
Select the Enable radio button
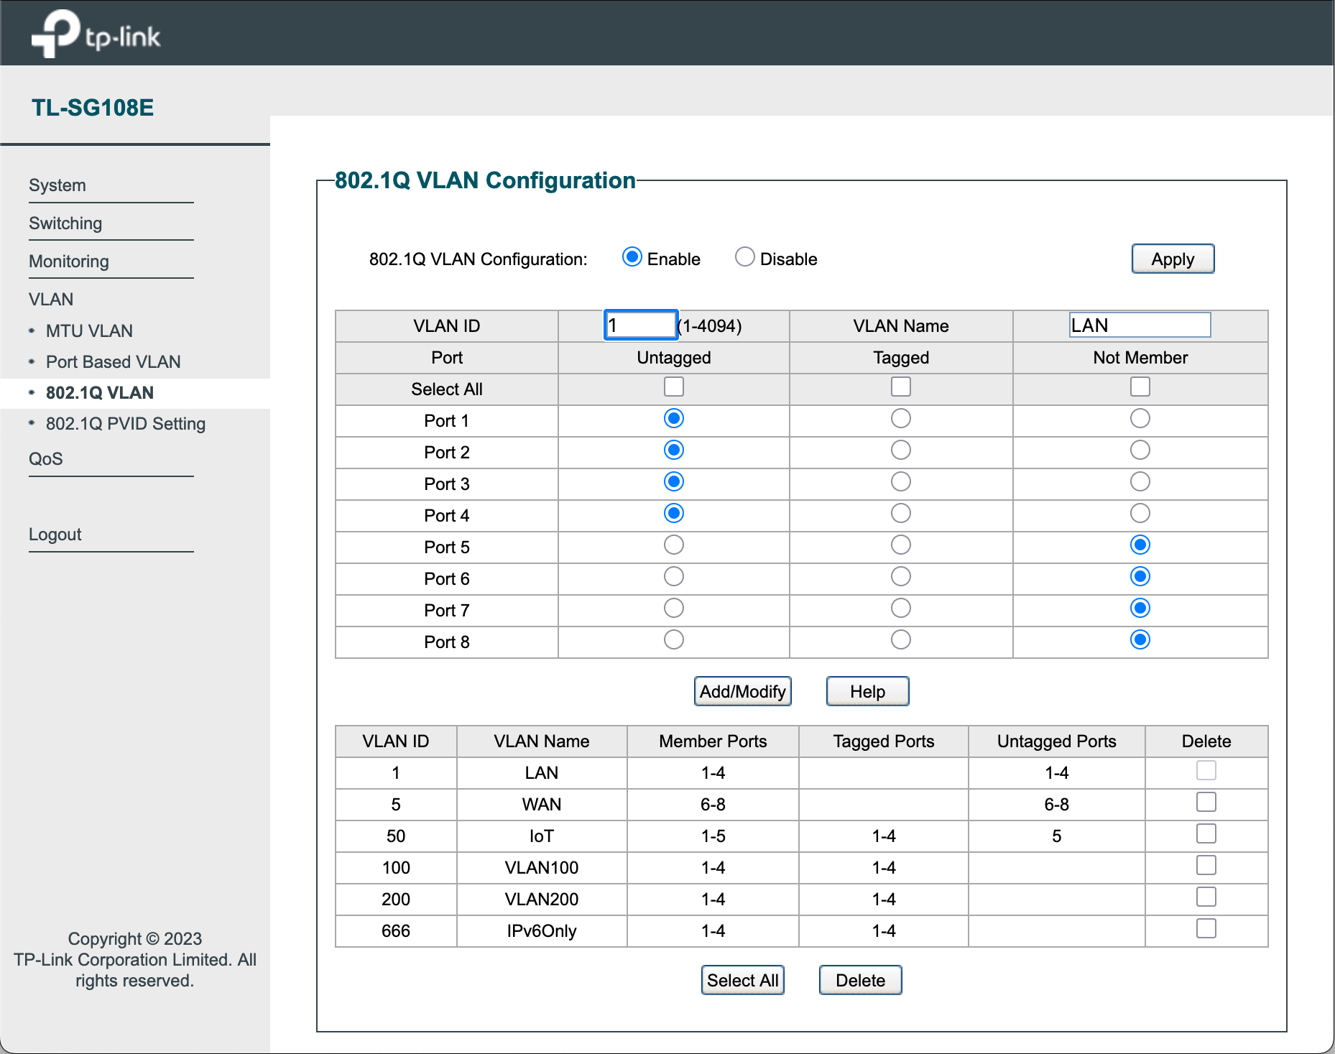click(x=632, y=257)
